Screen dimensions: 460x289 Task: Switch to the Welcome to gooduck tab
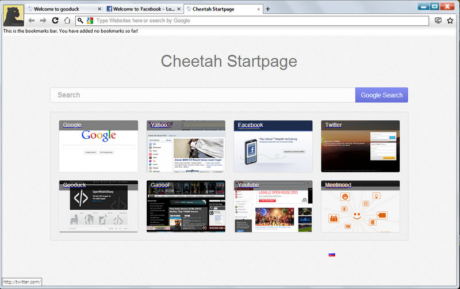pyautogui.click(x=64, y=9)
